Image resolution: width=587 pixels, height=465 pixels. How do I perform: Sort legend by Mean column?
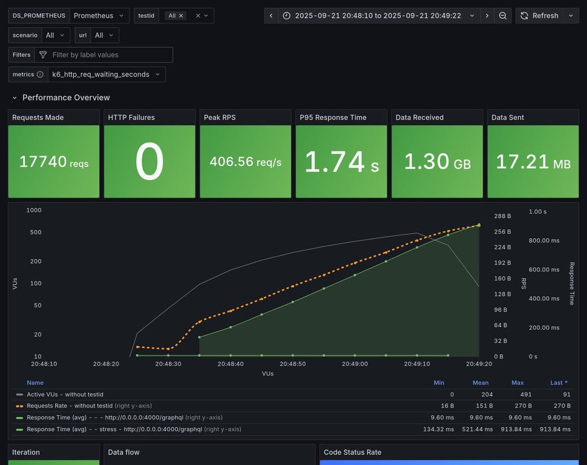point(480,383)
